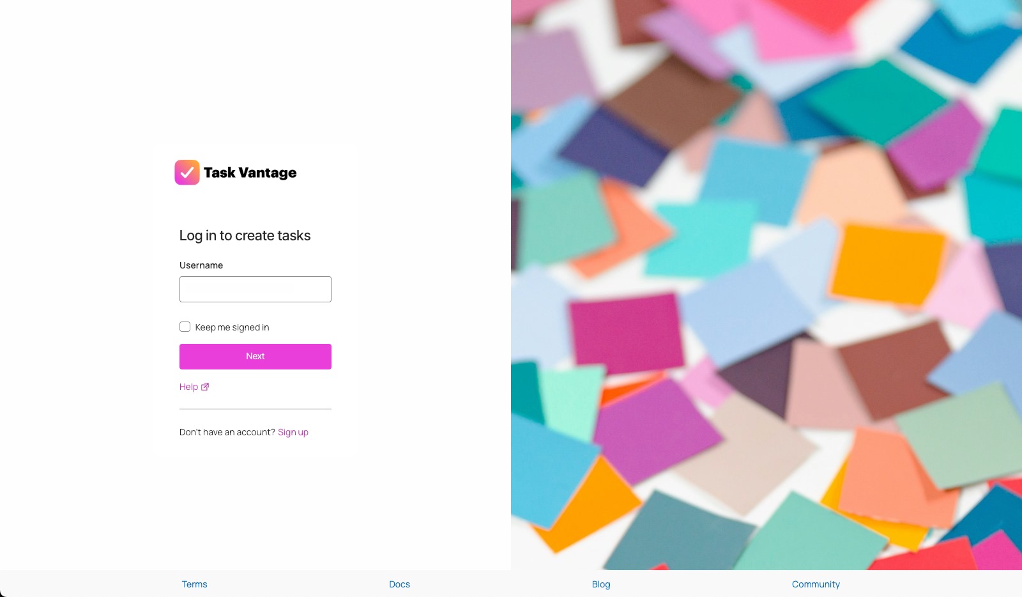Click the Task Vantage wordmark
Viewport: 1022px width, 597px height.
250,173
